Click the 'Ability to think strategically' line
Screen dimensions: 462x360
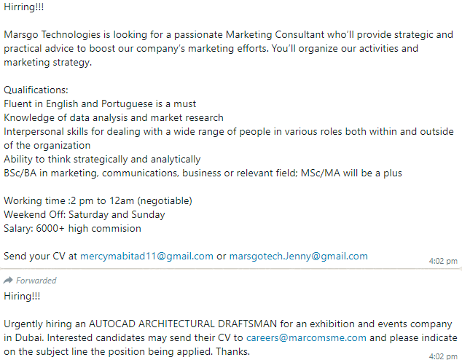coord(102,159)
